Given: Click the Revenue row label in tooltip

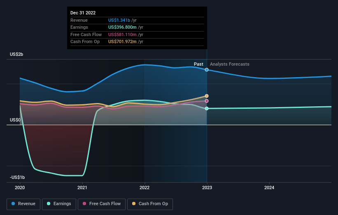Looking at the screenshot, I should 79,20.
